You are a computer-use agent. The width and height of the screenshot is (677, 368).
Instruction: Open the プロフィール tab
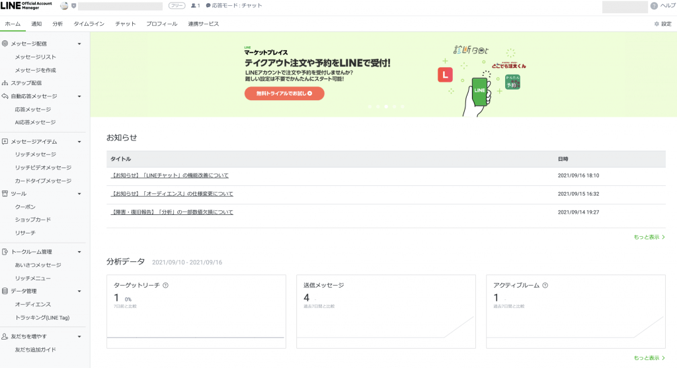pos(161,24)
